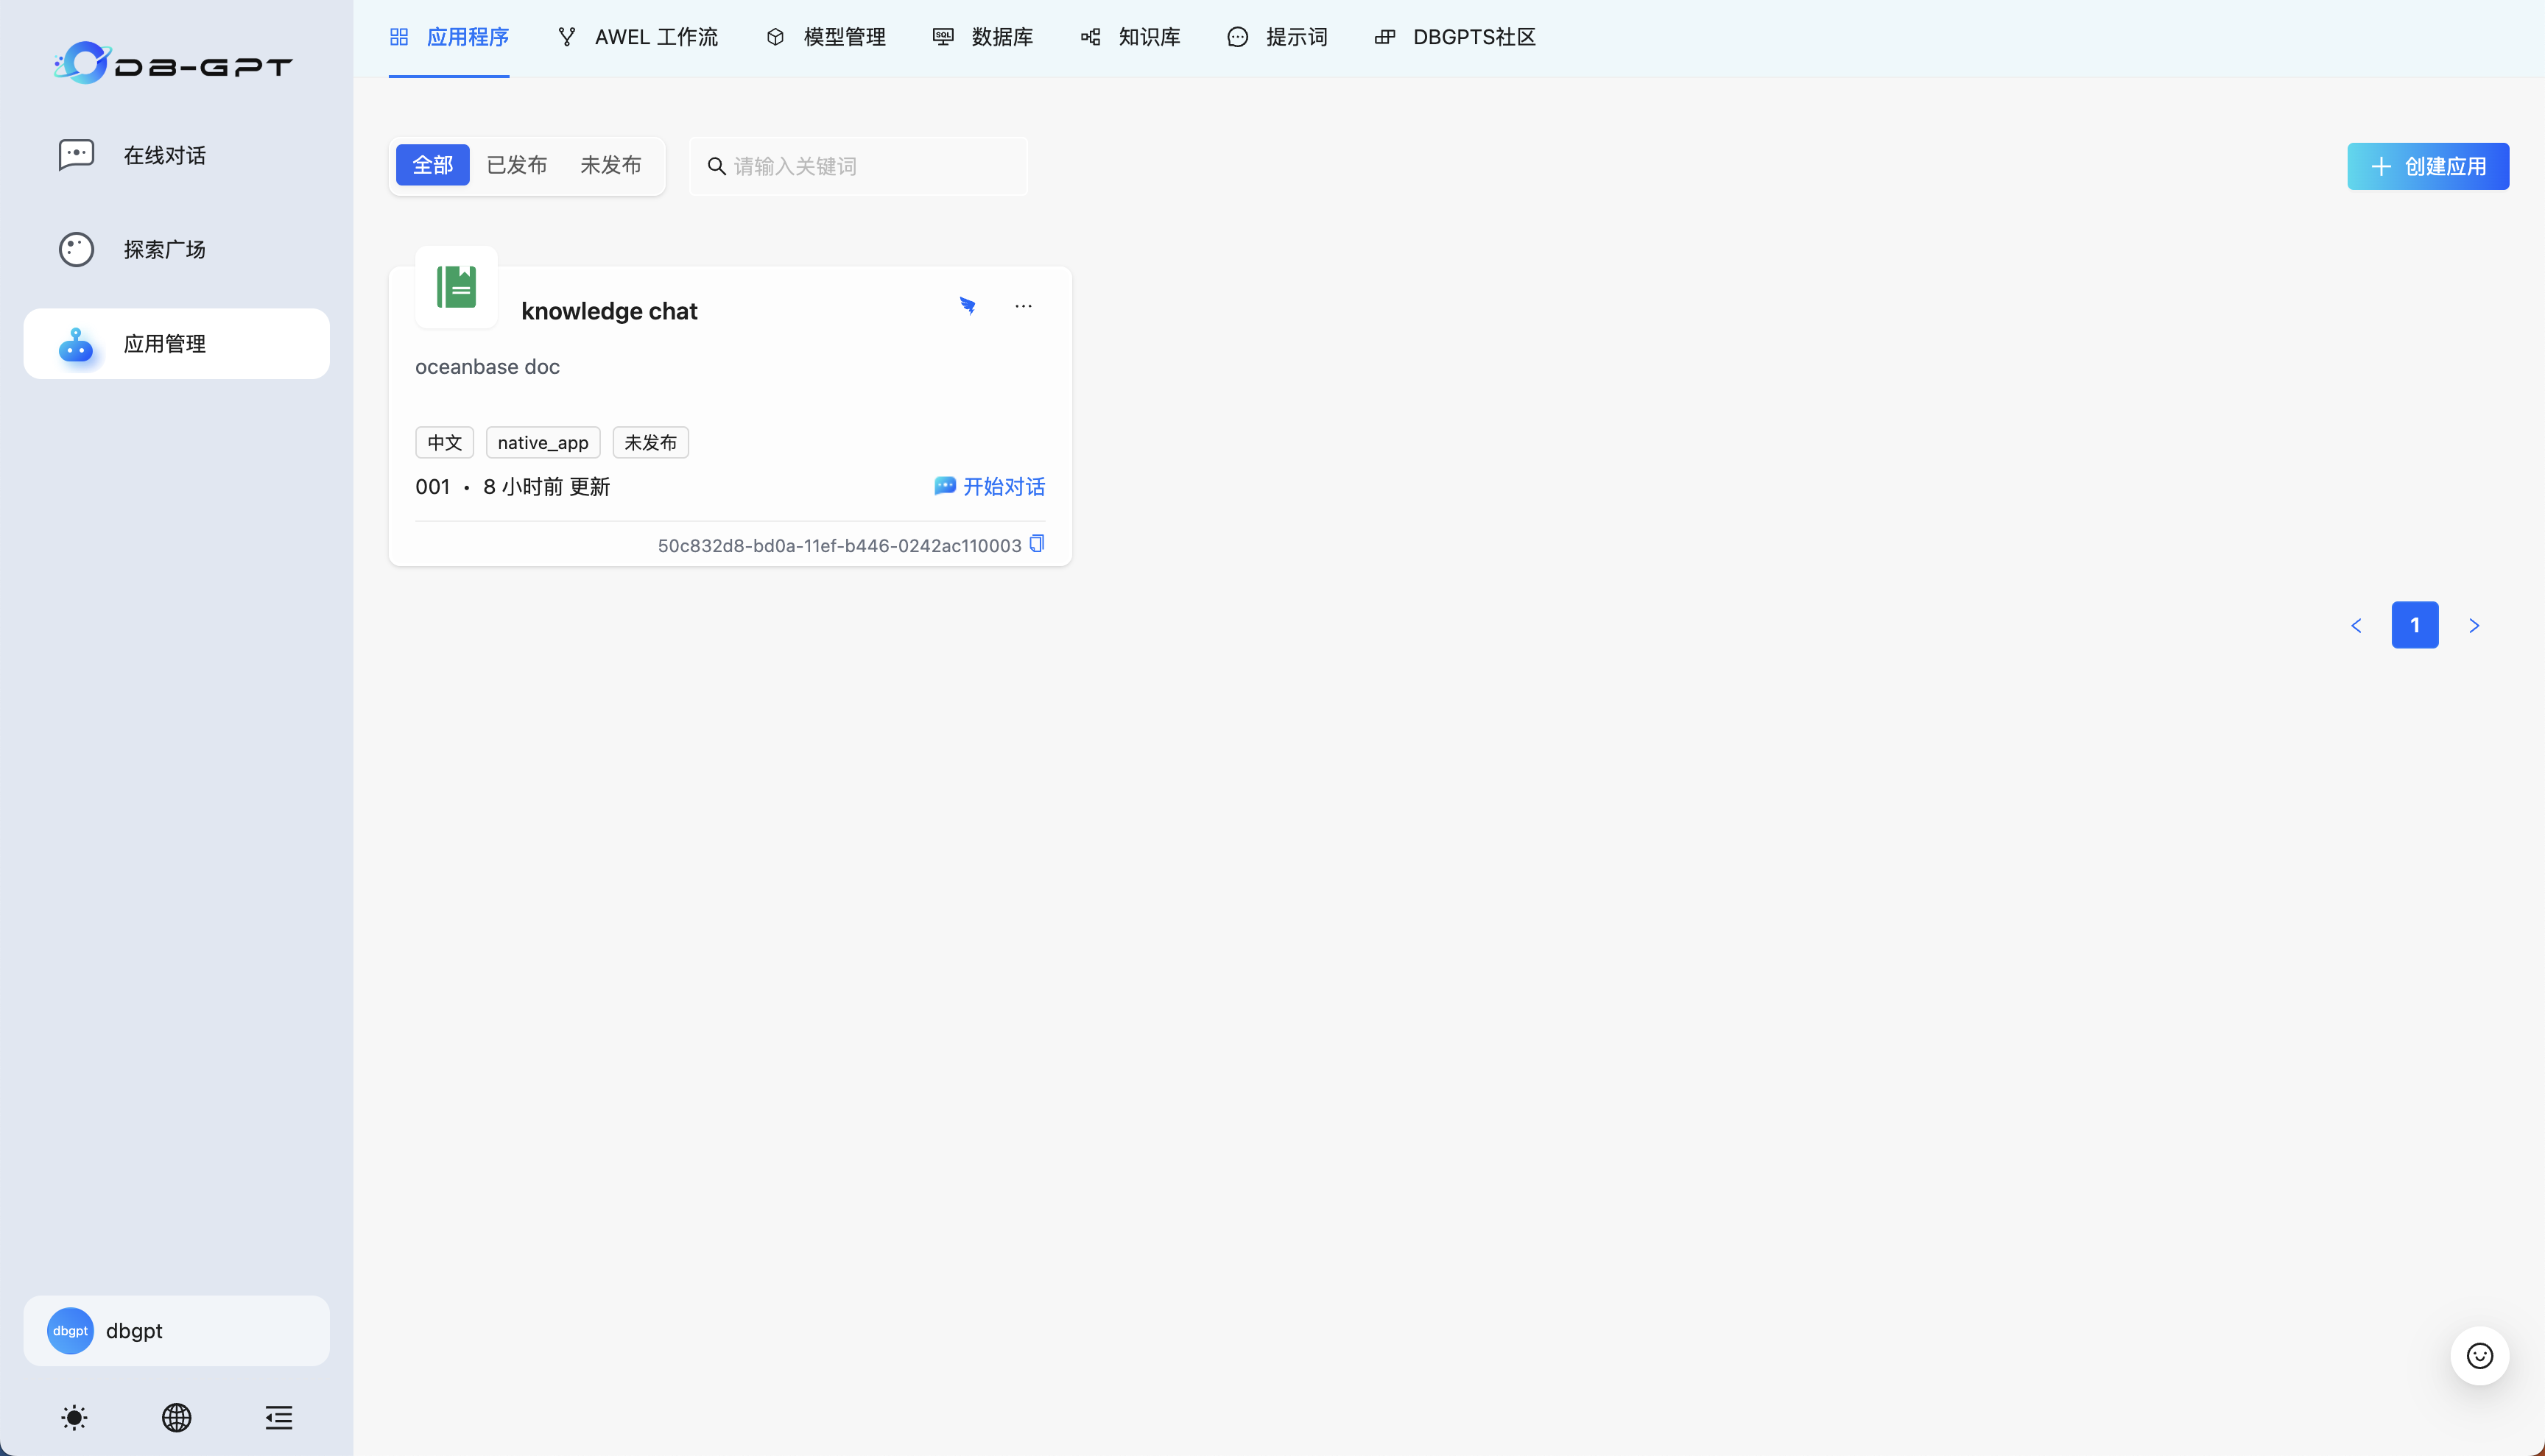This screenshot has height=1456, width=2545.
Task: Switch to the 知识库 tab
Action: 1130,37
